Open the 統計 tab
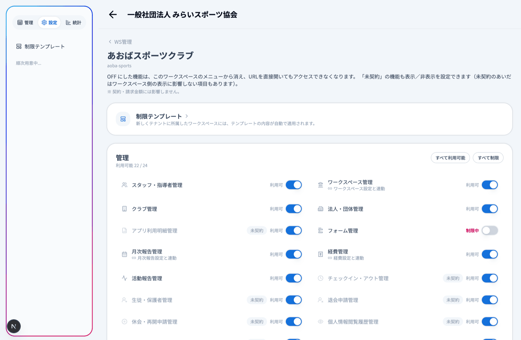The height and width of the screenshot is (340, 521). point(73,23)
